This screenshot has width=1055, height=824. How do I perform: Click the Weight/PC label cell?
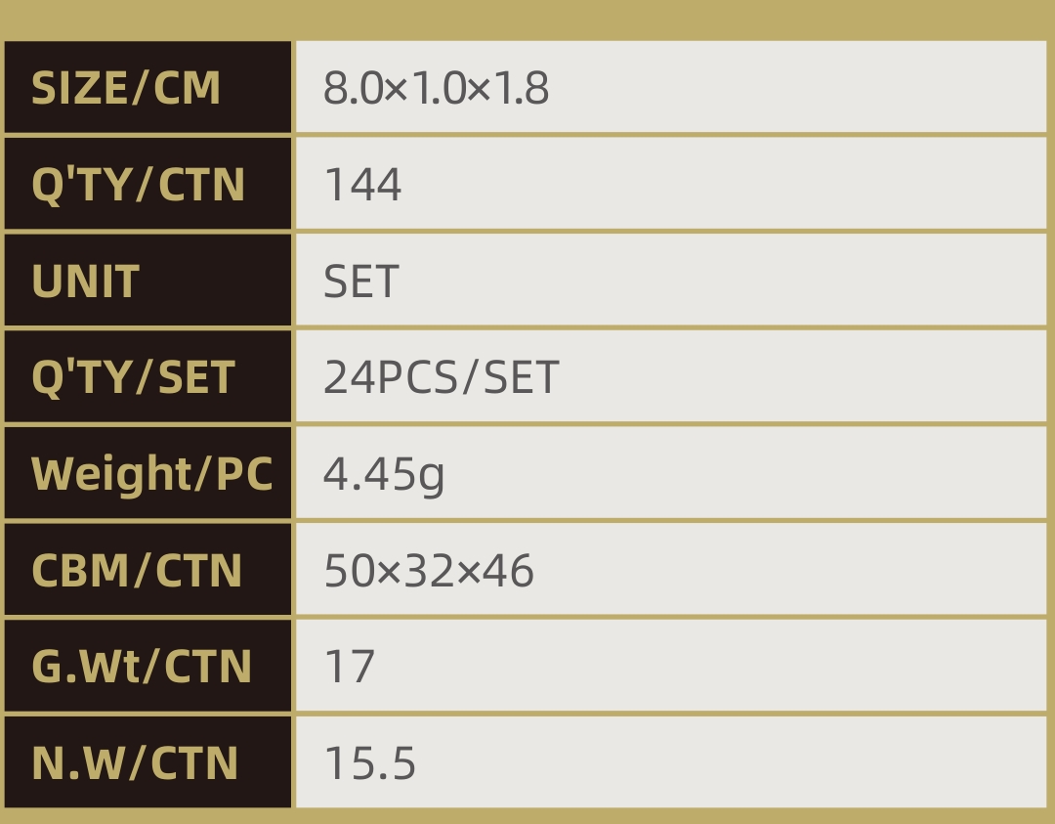coord(151,474)
